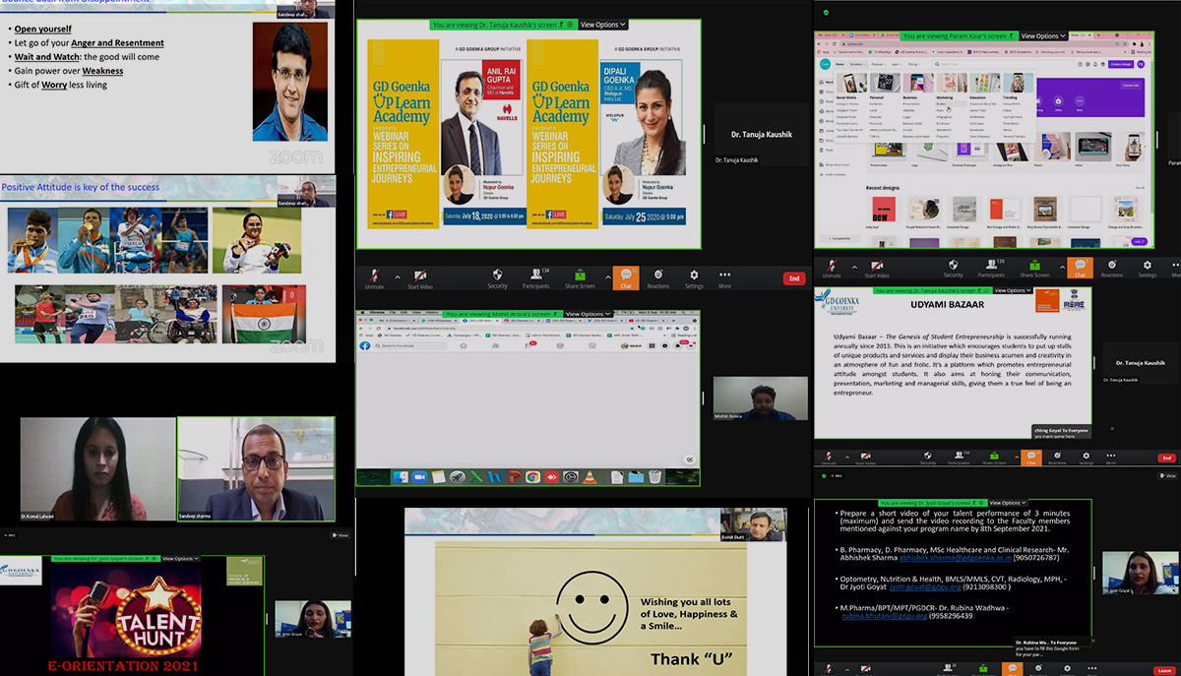Click the Zoom app icon in shared Mac dock
1181x676 pixels.
point(419,477)
